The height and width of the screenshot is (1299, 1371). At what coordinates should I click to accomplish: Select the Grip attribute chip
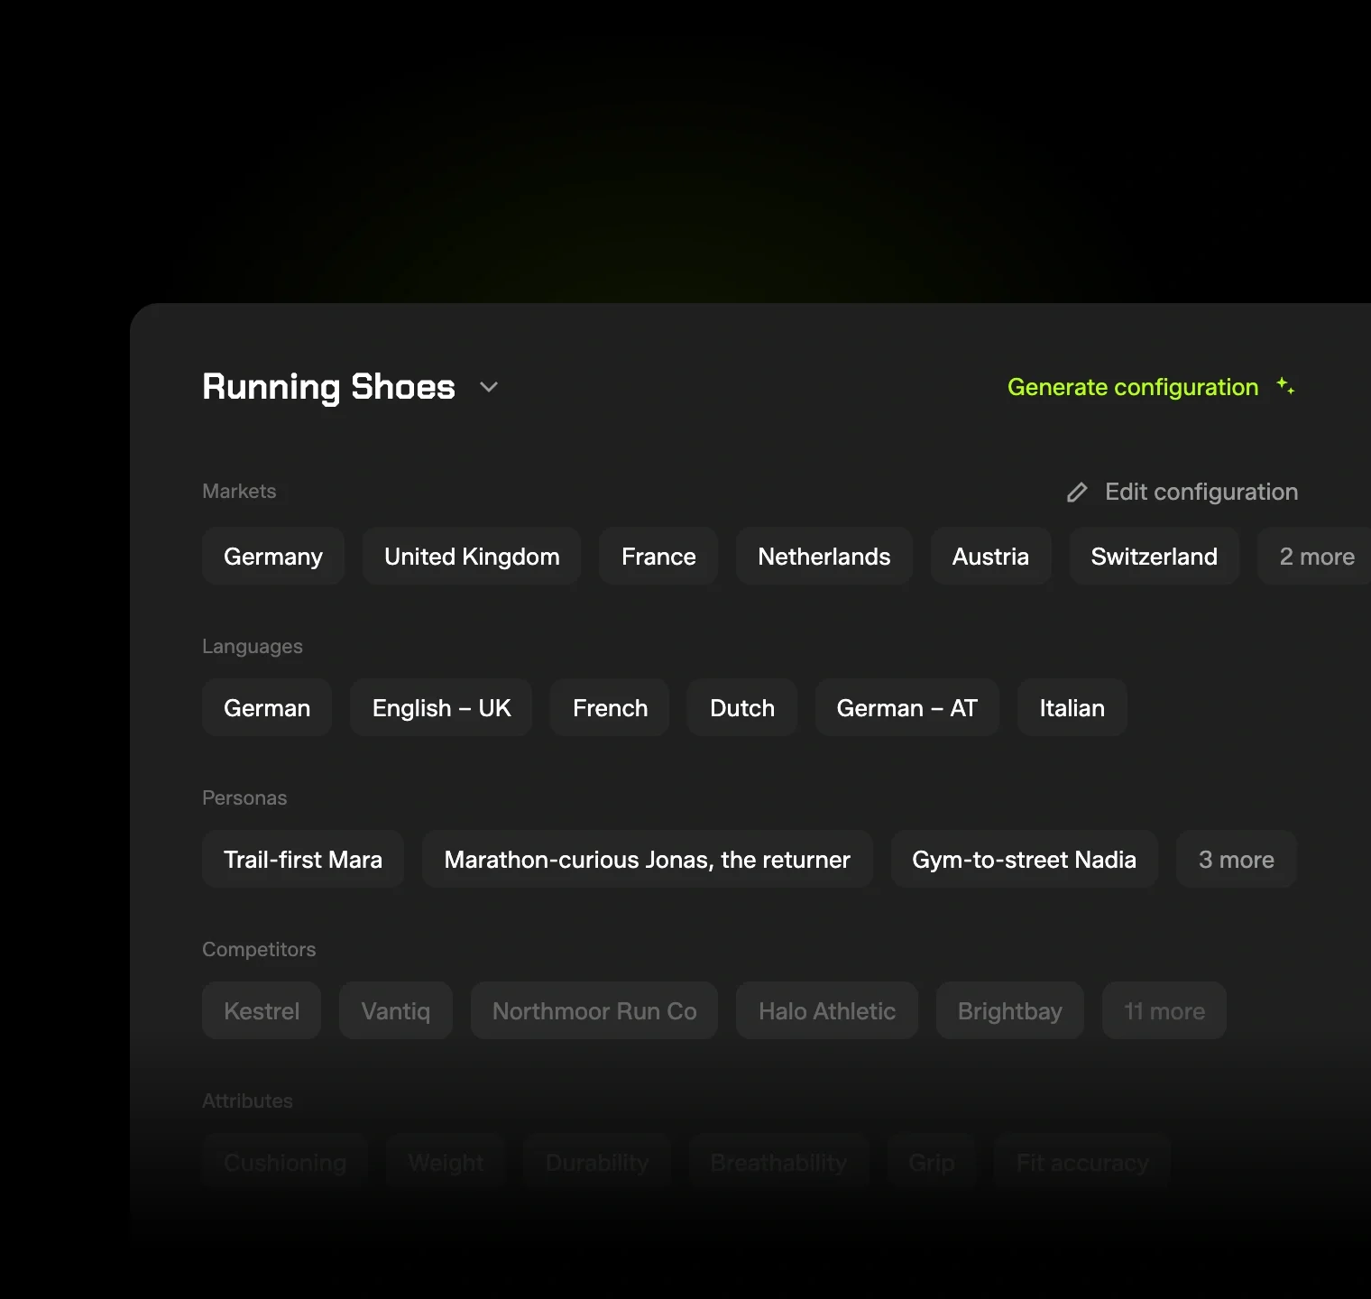coord(932,1163)
